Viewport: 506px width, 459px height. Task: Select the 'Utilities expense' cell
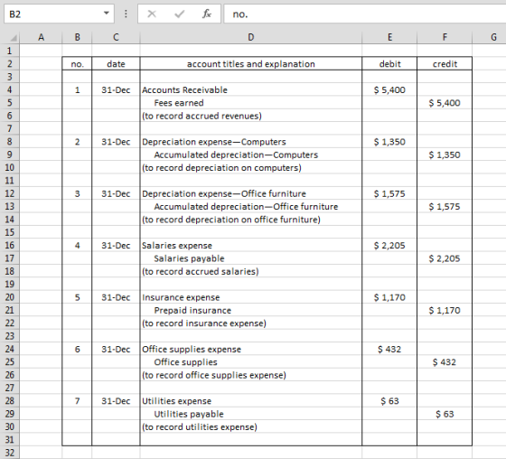pyautogui.click(x=251, y=401)
